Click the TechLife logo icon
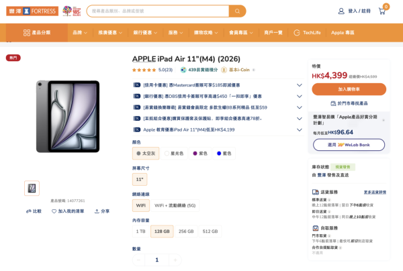This screenshot has height=271, width=403. point(297,33)
